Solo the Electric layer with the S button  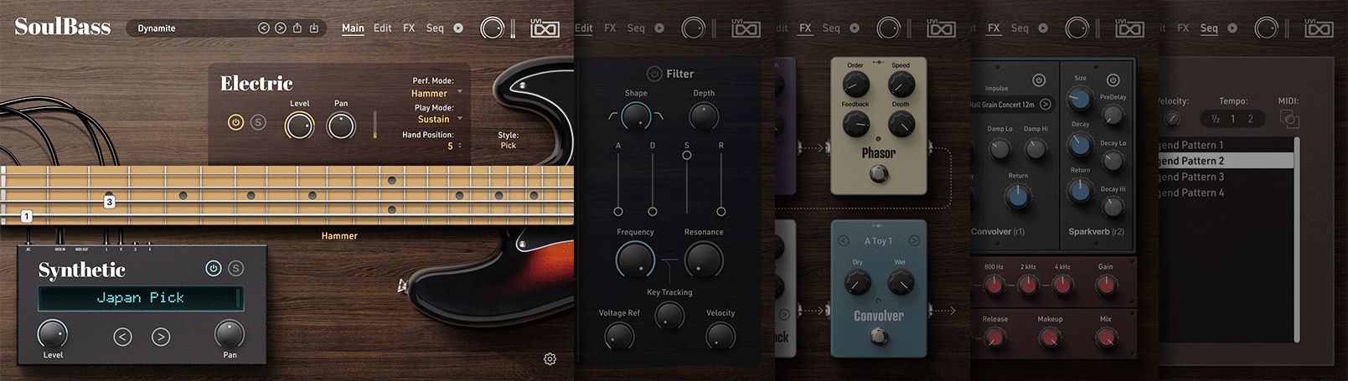(258, 122)
